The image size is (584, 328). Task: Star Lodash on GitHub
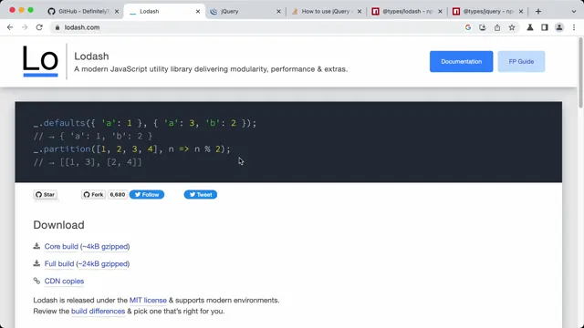pyautogui.click(x=46, y=194)
